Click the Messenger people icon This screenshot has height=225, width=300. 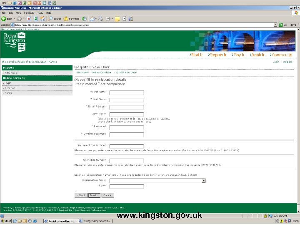click(x=131, y=19)
